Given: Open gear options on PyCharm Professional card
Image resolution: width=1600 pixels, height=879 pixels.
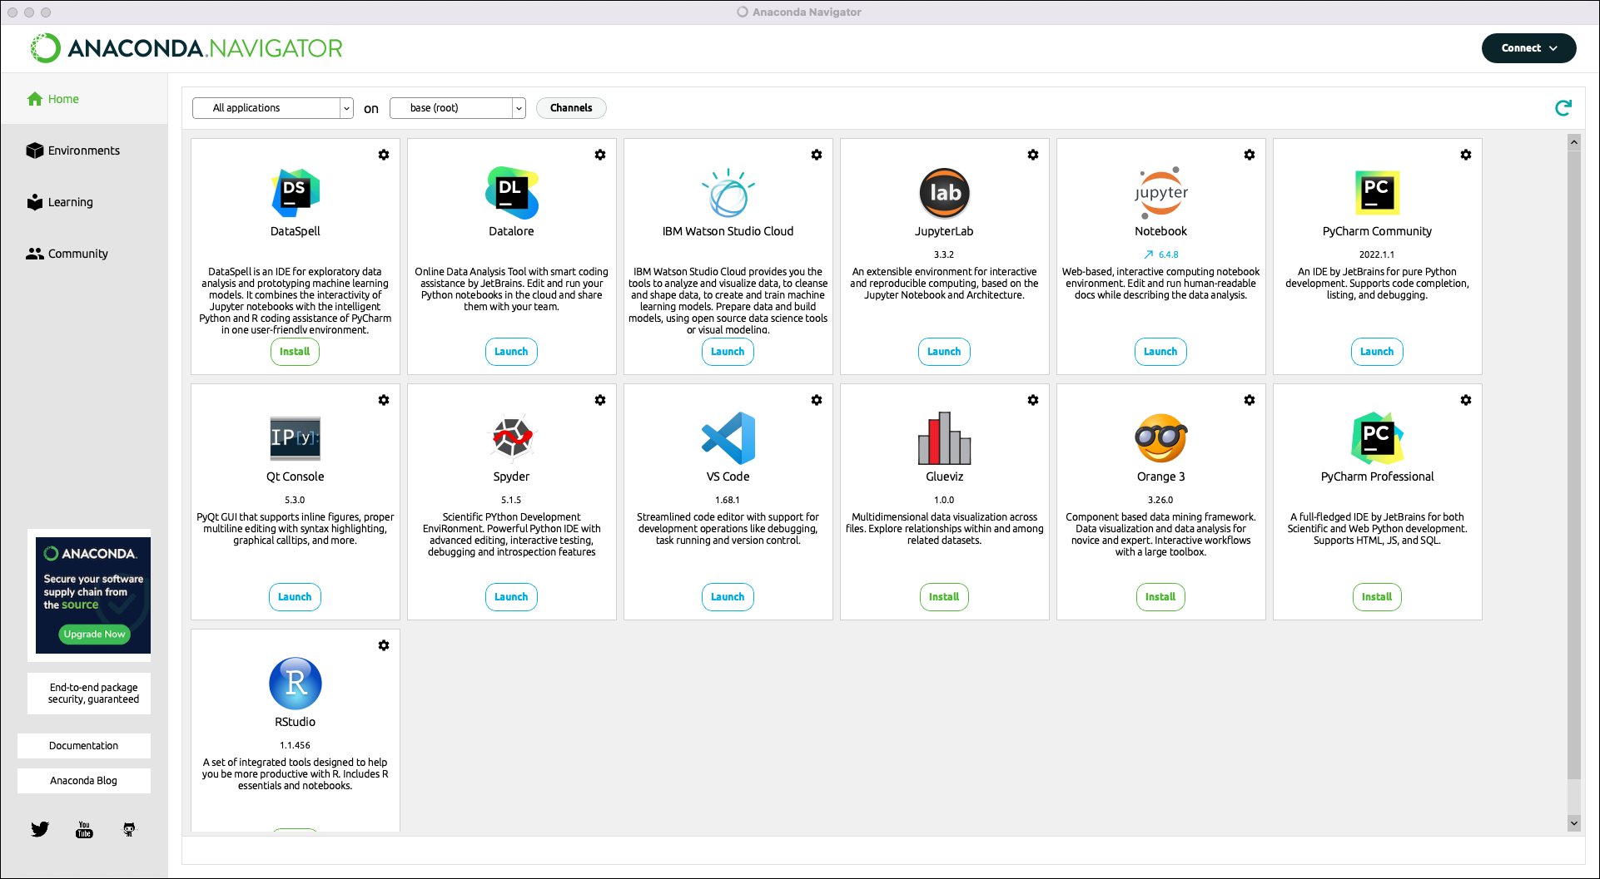Looking at the screenshot, I should tap(1466, 400).
